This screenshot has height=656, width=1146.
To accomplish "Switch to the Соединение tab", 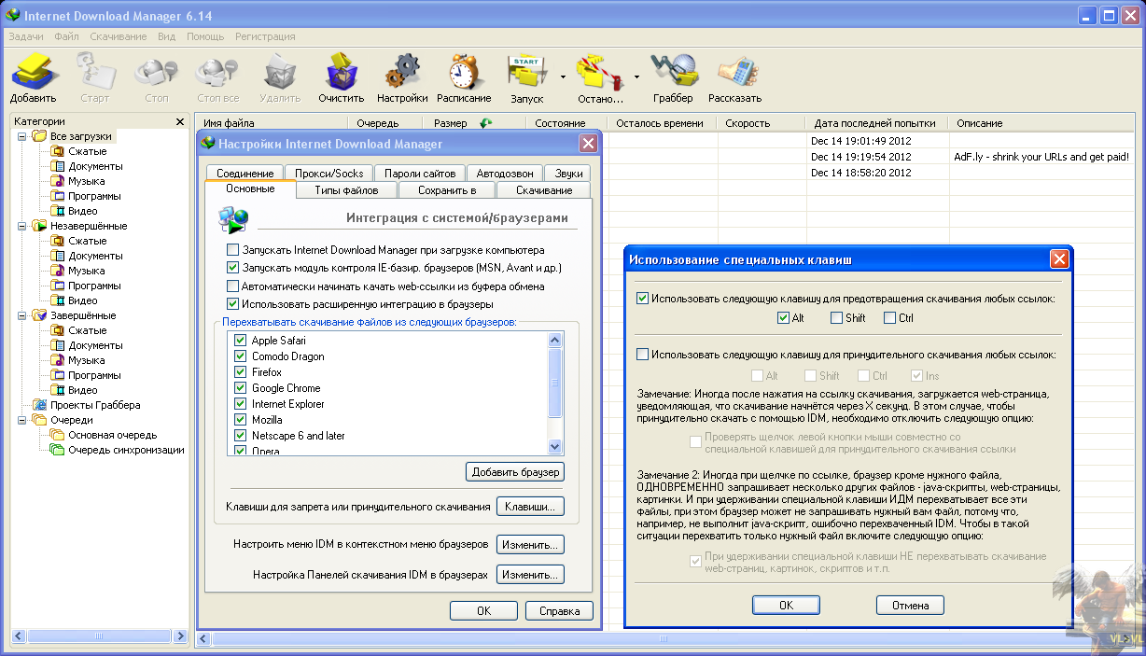I will (245, 174).
